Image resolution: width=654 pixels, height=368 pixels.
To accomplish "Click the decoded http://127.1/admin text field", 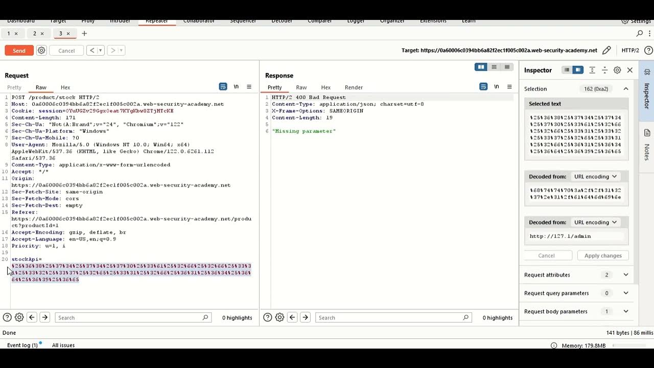I will pyautogui.click(x=576, y=236).
